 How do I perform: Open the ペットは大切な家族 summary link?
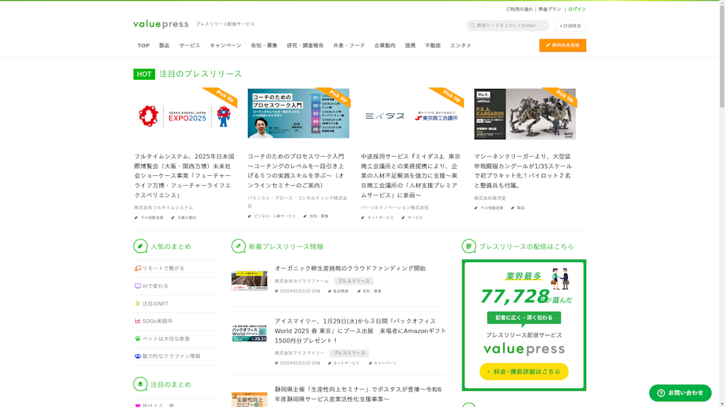pyautogui.click(x=166, y=338)
